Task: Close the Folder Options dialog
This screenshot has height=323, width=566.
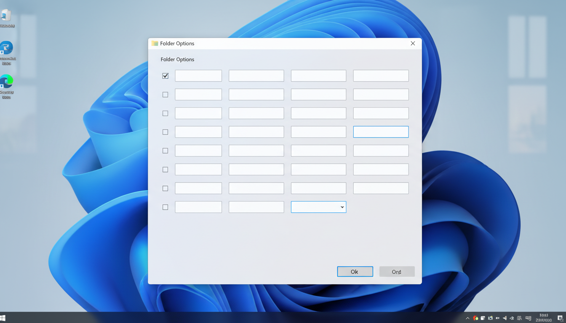Action: point(413,43)
